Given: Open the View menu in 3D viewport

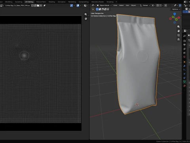Looking at the screenshot, I should [x=115, y=6].
